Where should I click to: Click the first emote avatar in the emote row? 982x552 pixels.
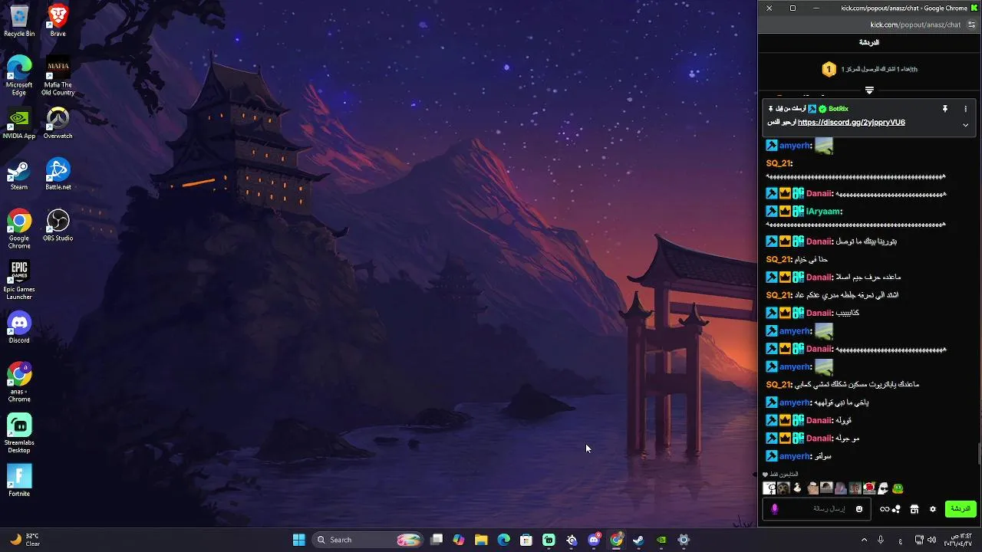[x=769, y=488]
